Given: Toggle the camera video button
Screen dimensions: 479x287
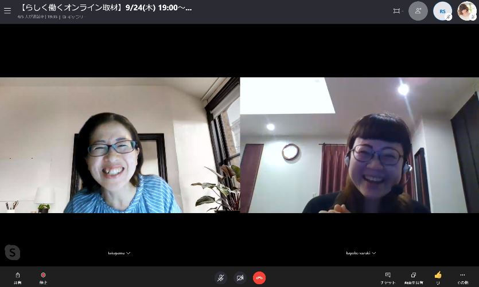Looking at the screenshot, I should 240,278.
